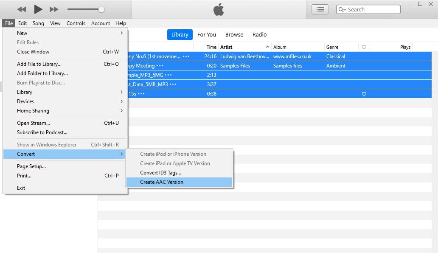Open more options for the Symphony No.6 track
This screenshot has width=438, height=253.
(x=186, y=56)
